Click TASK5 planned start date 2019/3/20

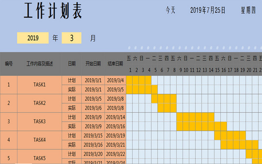[x=93, y=154]
